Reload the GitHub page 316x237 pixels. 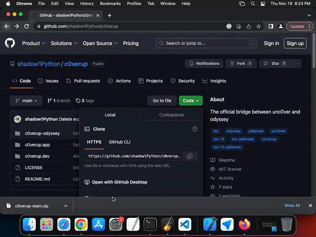27,27
